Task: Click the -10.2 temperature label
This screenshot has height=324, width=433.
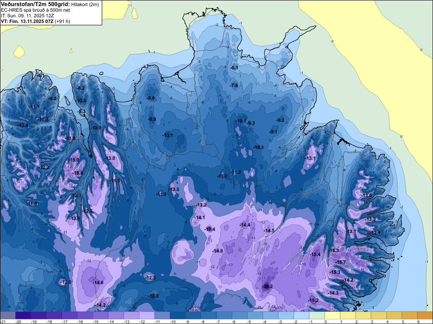Action: 154,296
